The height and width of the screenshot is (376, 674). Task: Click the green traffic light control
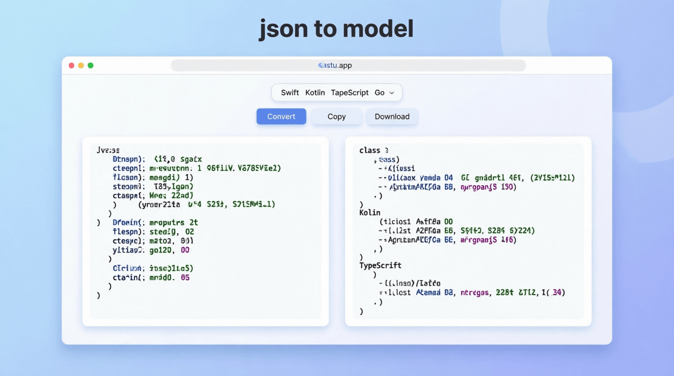[x=91, y=65]
